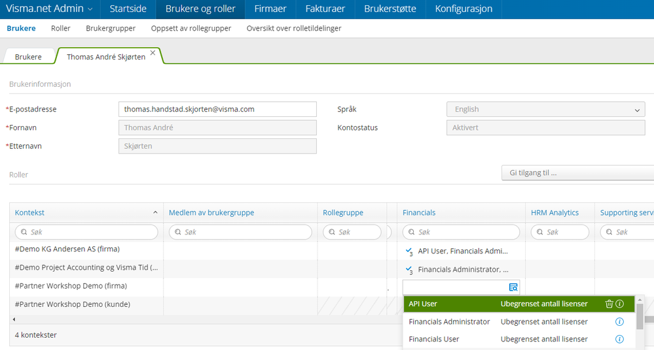Open the Fakturaer menu
The width and height of the screenshot is (654, 350).
pyautogui.click(x=325, y=8)
